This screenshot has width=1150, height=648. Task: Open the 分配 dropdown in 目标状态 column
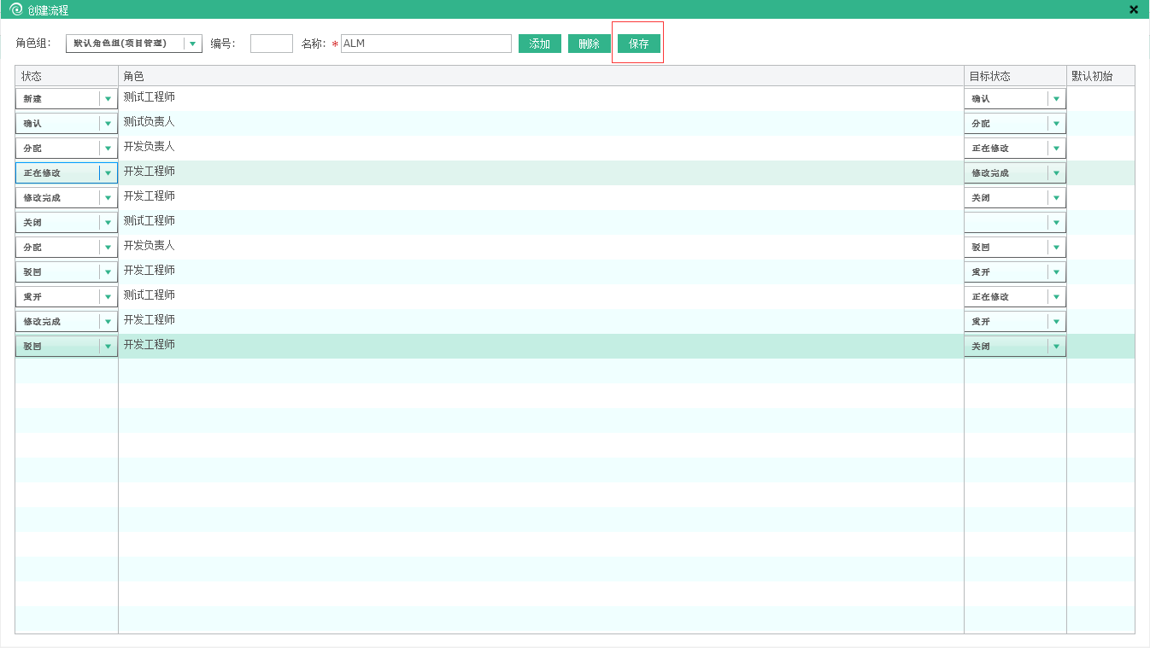click(1056, 124)
